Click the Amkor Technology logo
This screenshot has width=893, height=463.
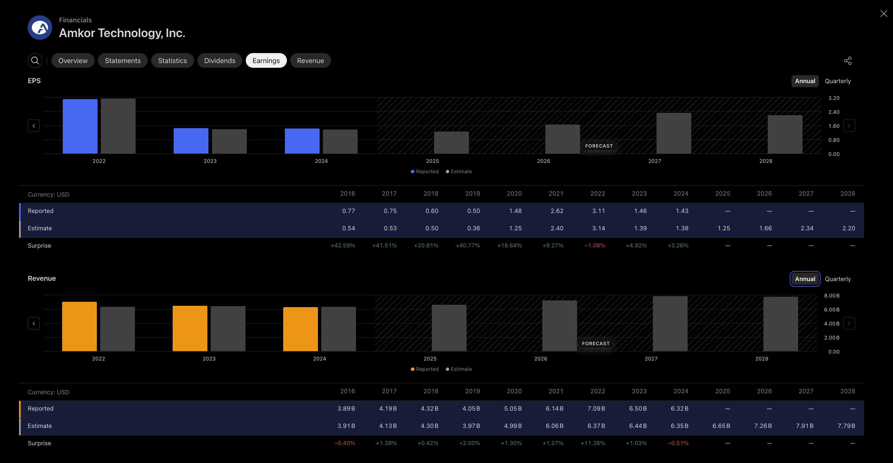click(x=40, y=27)
